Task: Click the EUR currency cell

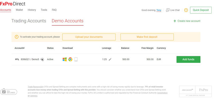Action: (159, 59)
